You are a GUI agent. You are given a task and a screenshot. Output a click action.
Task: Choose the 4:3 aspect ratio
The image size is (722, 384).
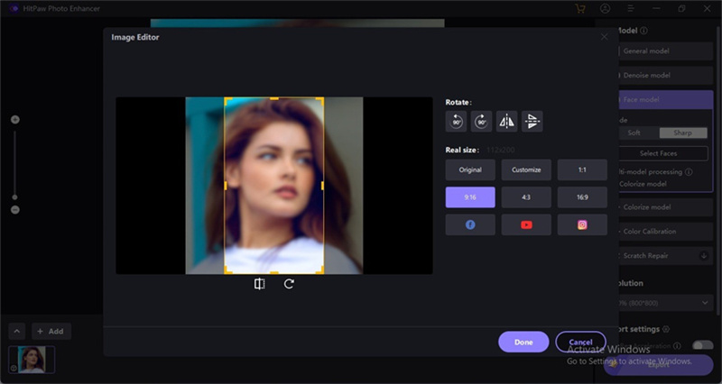[x=526, y=197]
